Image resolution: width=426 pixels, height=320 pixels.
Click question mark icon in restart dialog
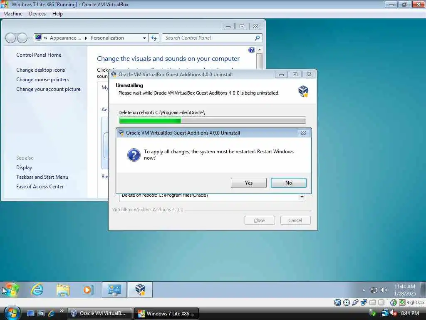click(x=134, y=155)
